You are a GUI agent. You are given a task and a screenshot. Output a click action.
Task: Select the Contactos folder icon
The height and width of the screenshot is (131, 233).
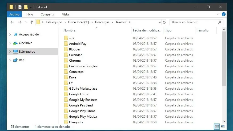coord(66,72)
